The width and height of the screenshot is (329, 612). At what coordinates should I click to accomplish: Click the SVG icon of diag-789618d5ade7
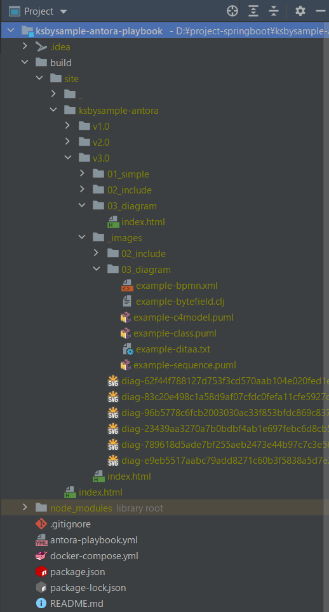113,445
